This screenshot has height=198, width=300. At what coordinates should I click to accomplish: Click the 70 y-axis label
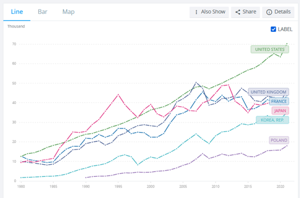(x=14, y=44)
